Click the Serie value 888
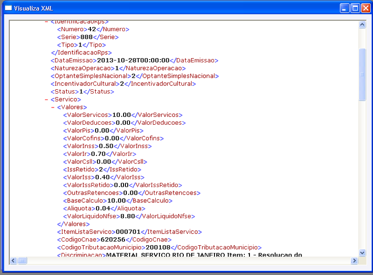 (87, 37)
